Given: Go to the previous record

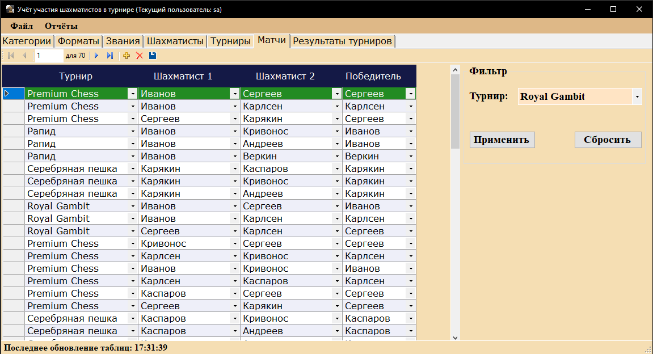Looking at the screenshot, I should (24, 55).
